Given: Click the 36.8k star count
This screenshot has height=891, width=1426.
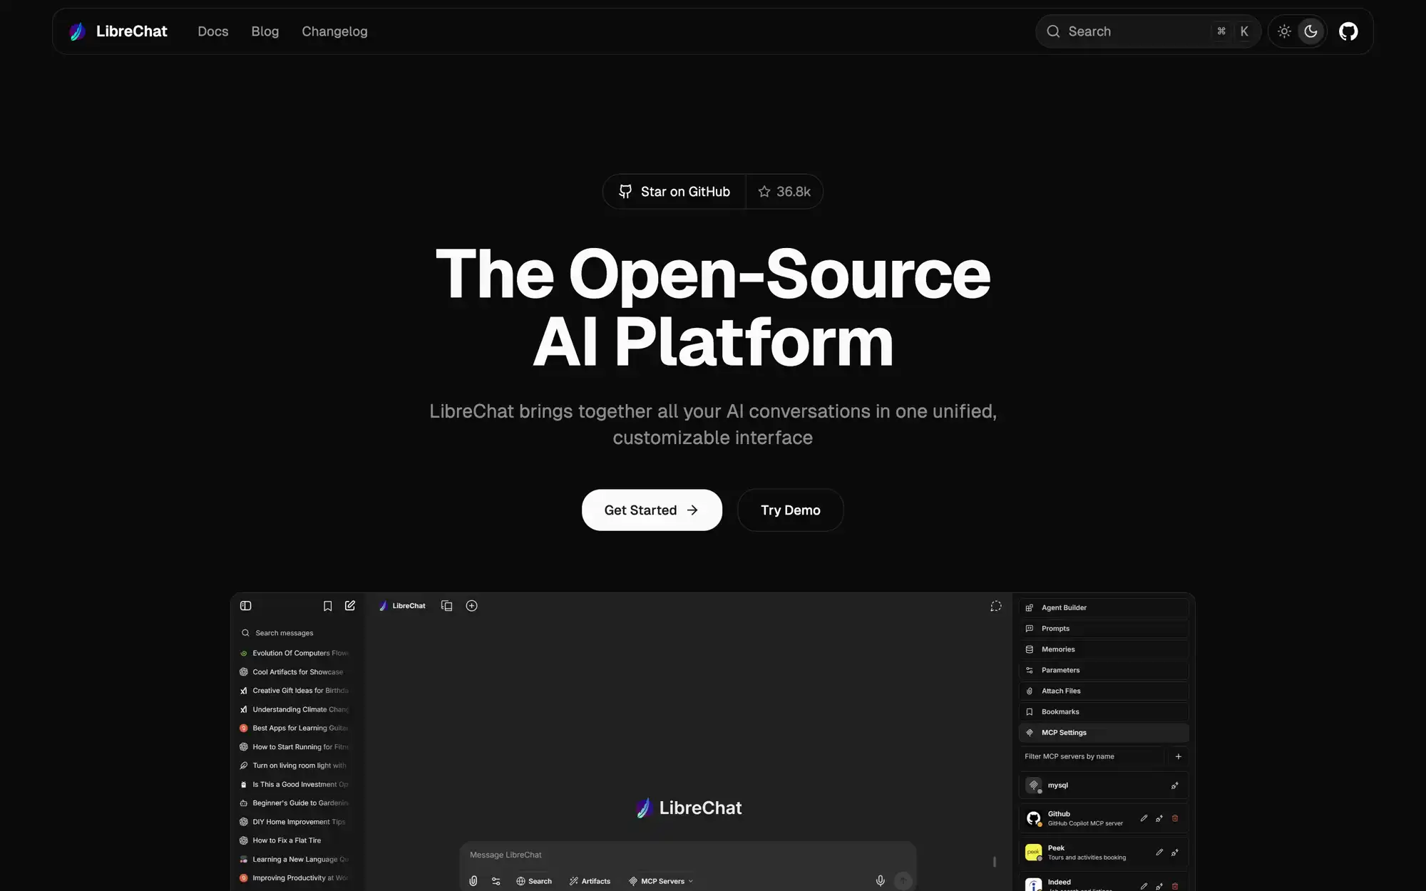Looking at the screenshot, I should click(784, 192).
